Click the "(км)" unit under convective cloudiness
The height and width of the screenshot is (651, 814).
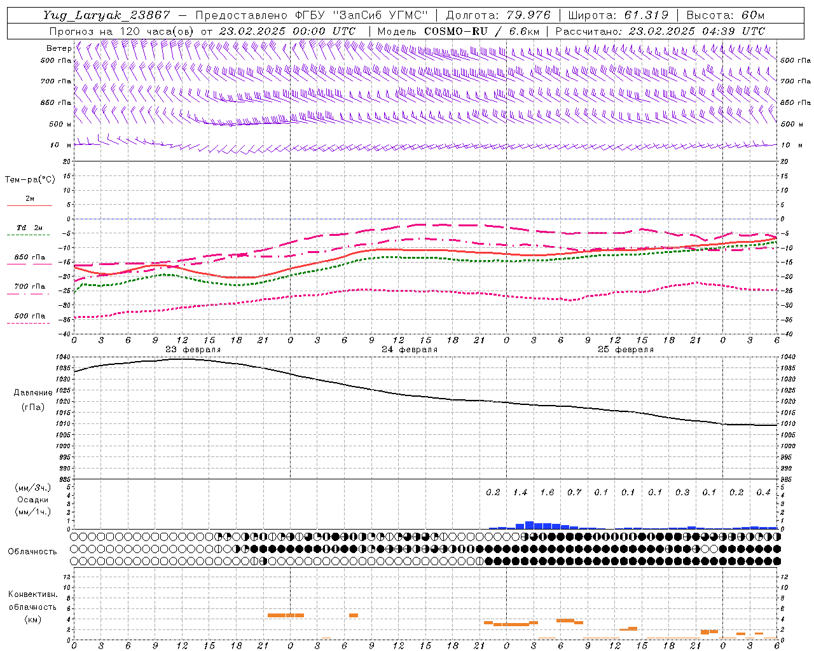click(32, 619)
